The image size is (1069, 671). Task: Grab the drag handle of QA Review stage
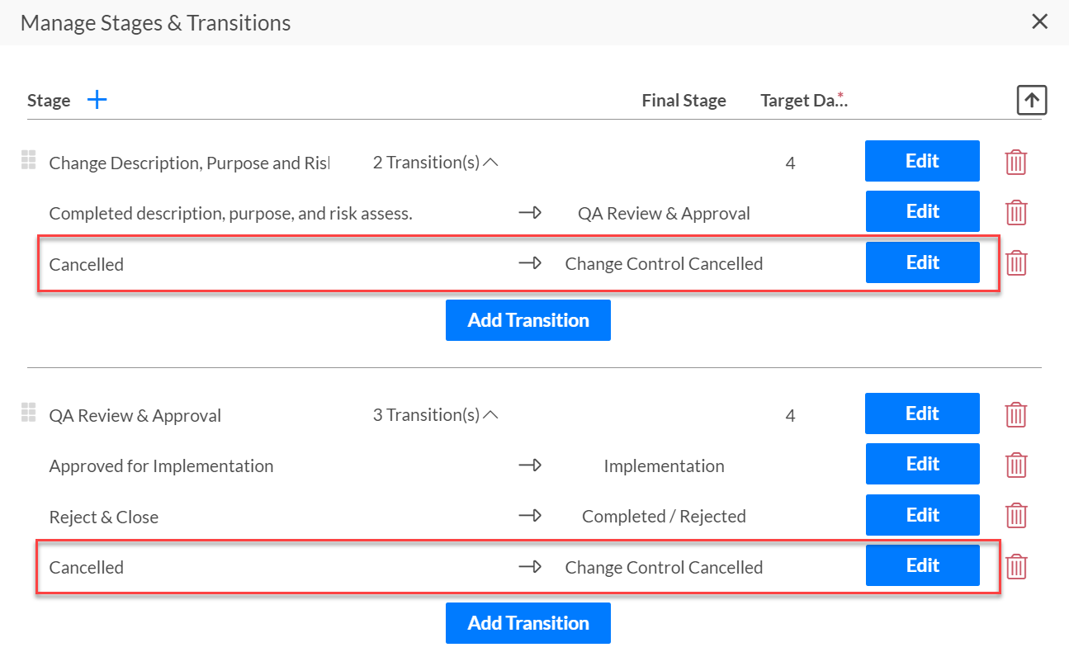29,412
